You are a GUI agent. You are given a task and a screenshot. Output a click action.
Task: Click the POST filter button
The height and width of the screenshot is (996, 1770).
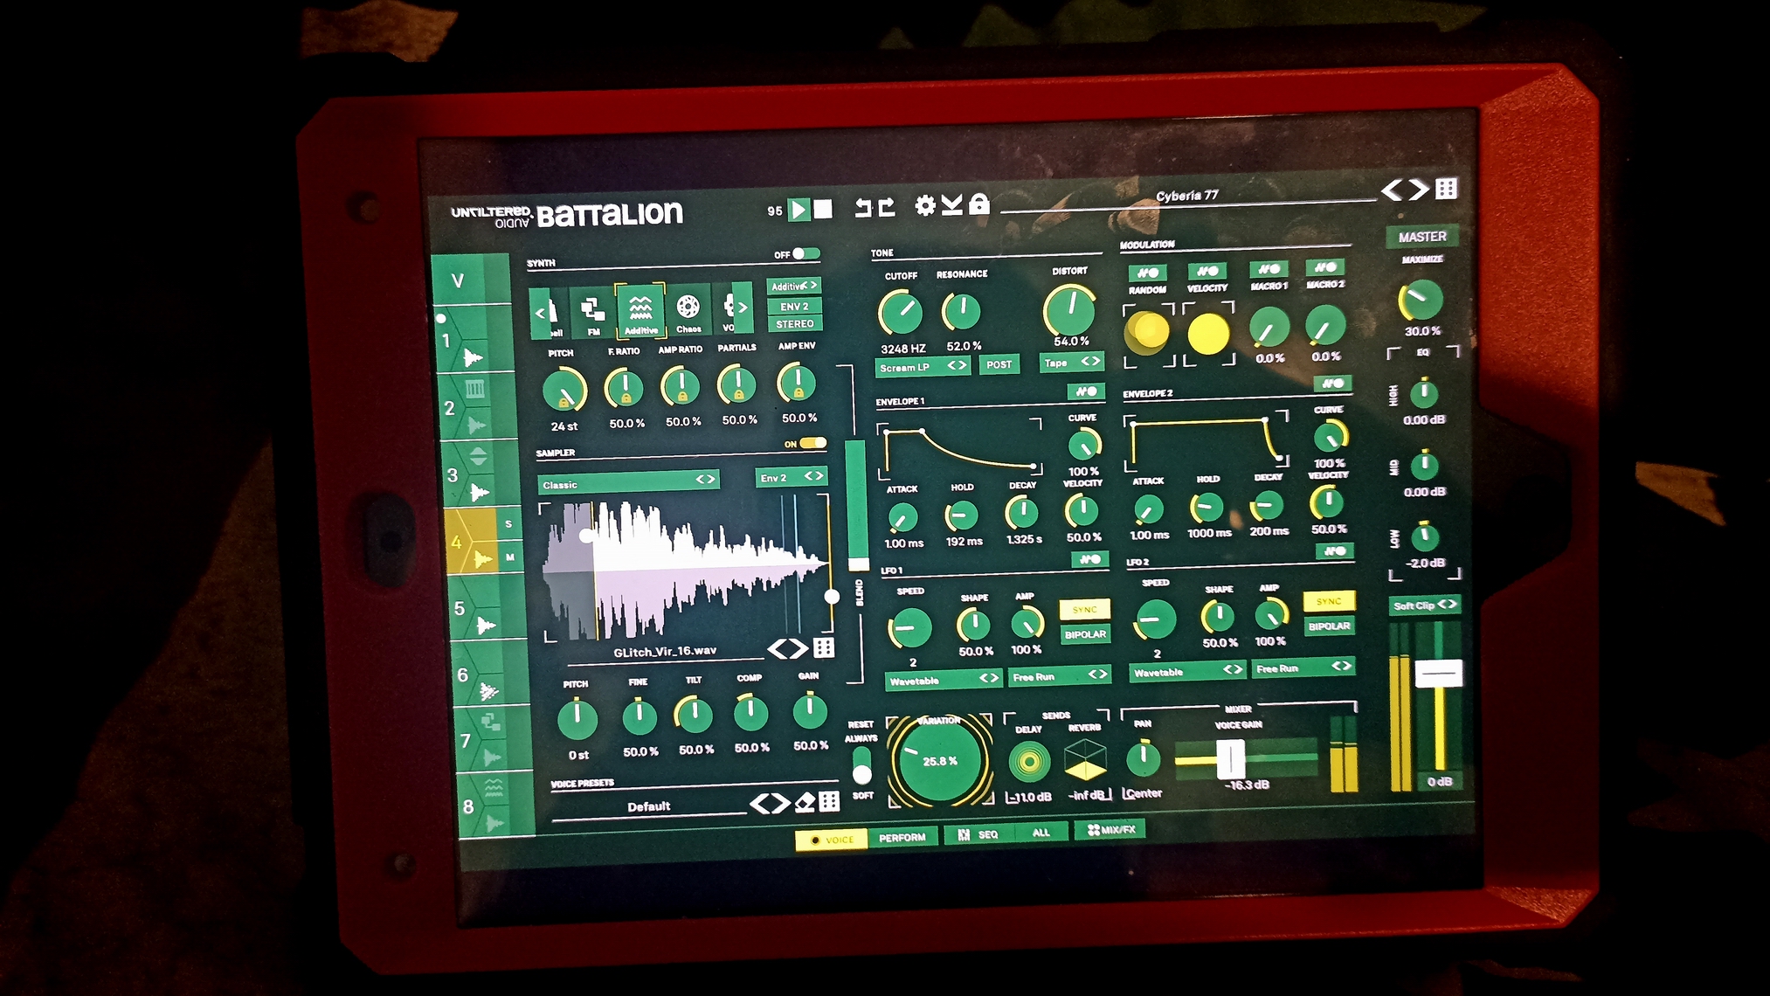click(x=999, y=364)
